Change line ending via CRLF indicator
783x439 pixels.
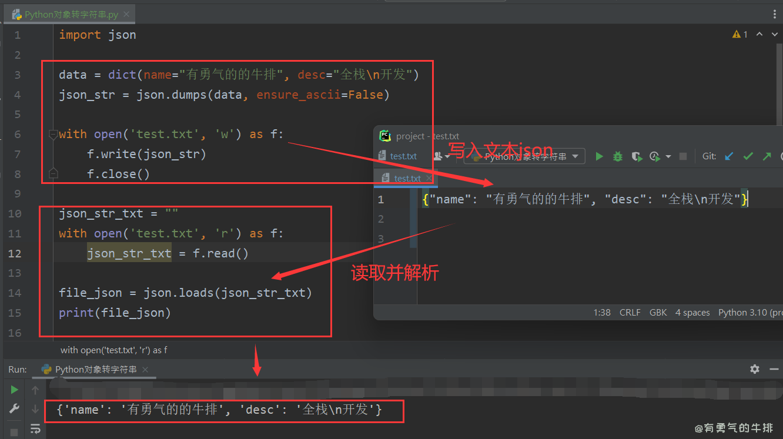(630, 312)
